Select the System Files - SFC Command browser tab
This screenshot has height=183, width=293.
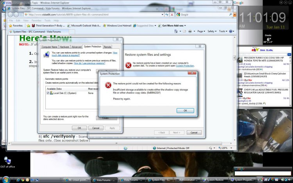(x=39, y=32)
